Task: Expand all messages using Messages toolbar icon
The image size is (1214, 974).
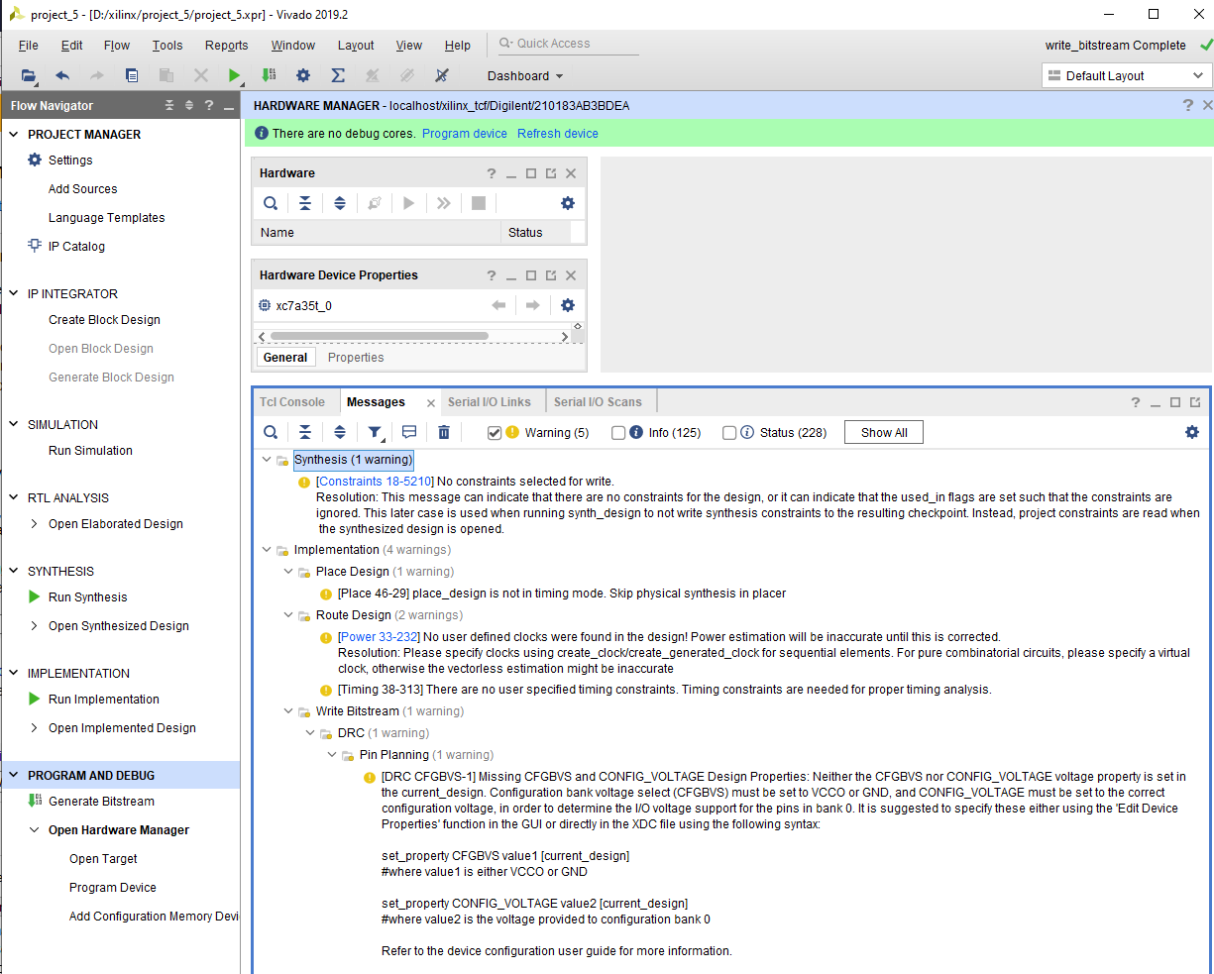Action: click(340, 432)
